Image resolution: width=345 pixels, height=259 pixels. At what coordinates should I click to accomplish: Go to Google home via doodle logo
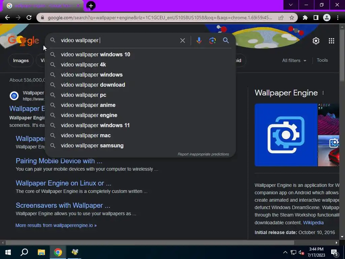pos(23,40)
